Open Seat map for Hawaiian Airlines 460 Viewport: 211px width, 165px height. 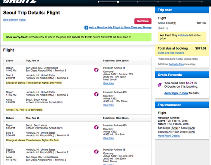108,138
